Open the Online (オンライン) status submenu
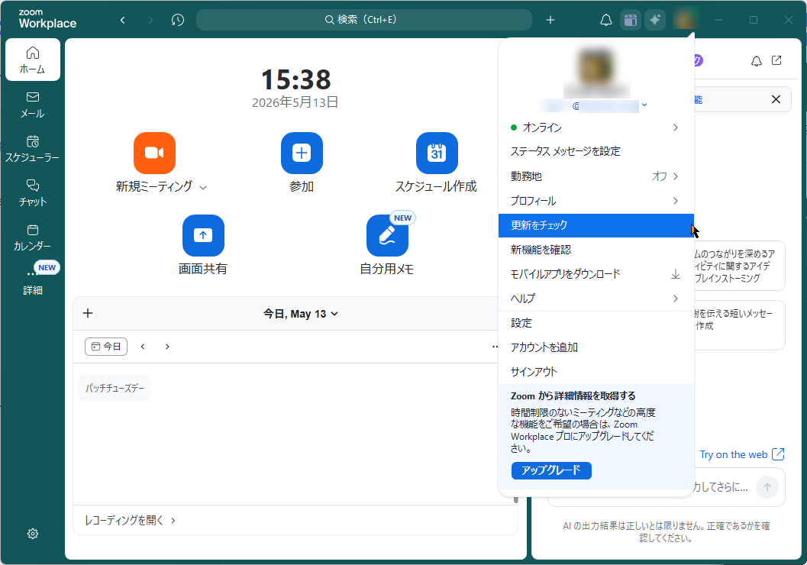The width and height of the screenshot is (807, 565). pyautogui.click(x=596, y=127)
